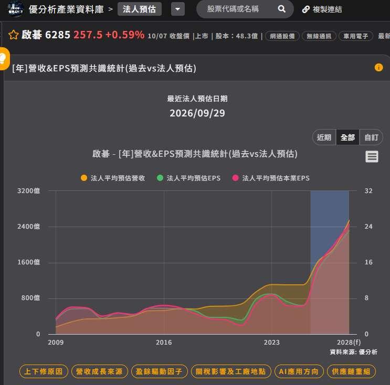Click the orange 法人平均預估營收 legend dot
390x385 pixels.
[84, 178]
